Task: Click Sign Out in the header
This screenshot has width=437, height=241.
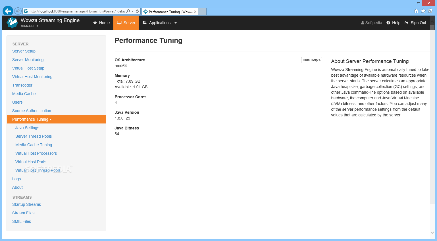Action: point(415,23)
